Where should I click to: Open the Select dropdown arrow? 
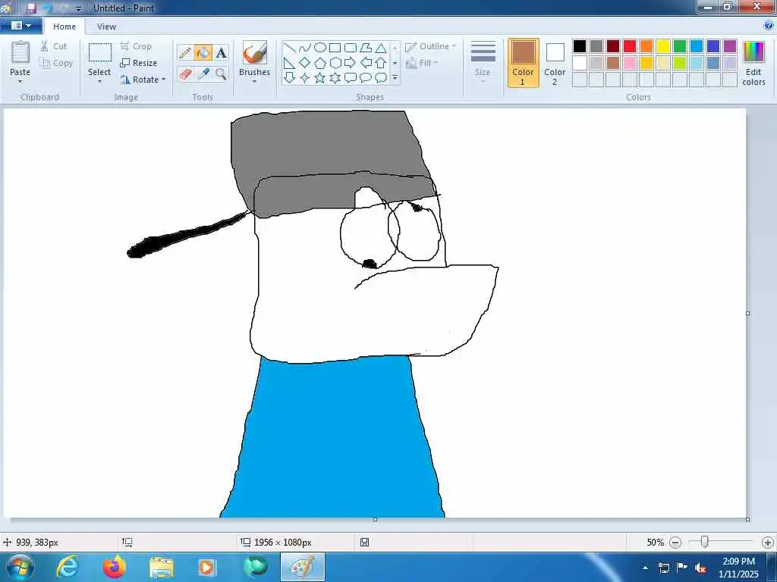point(99,82)
